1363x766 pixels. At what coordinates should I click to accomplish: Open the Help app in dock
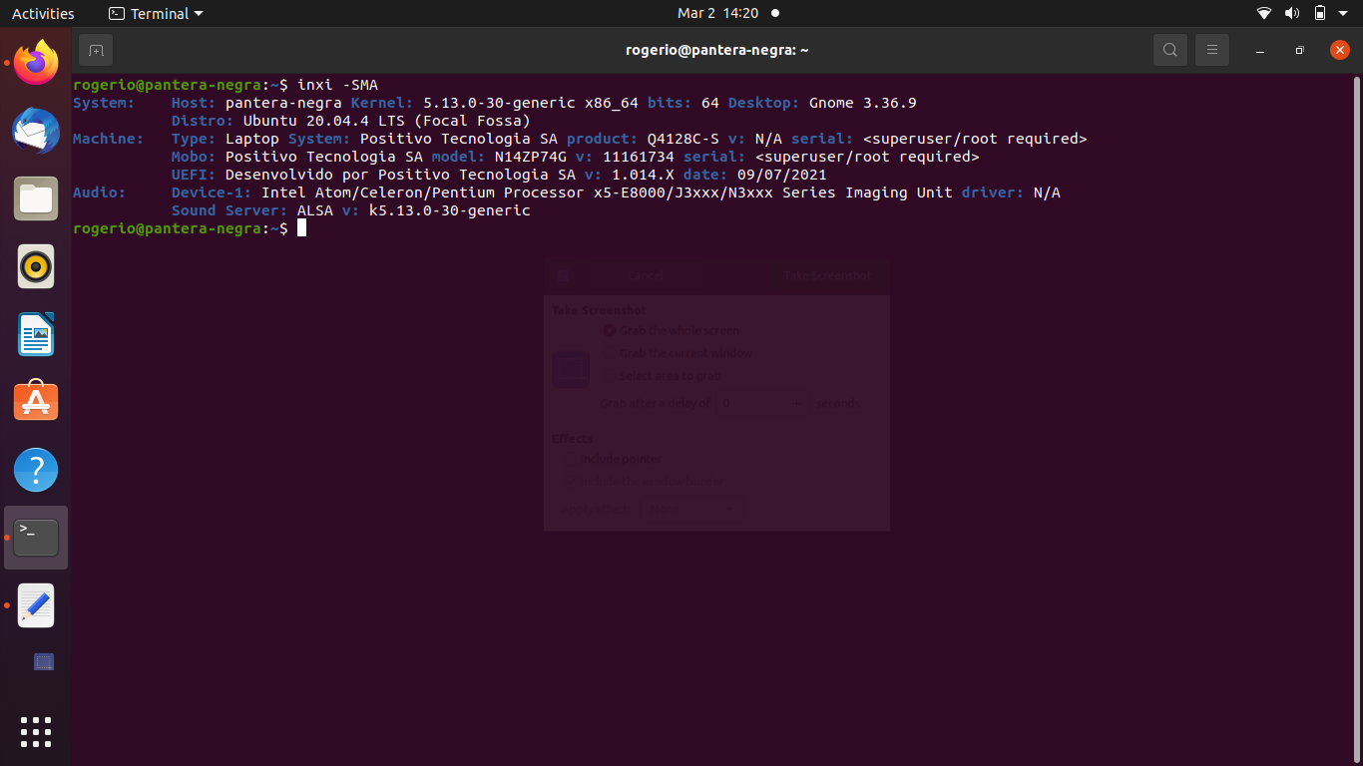point(36,470)
